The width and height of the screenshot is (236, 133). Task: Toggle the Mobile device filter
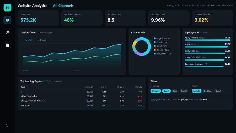[197, 91]
